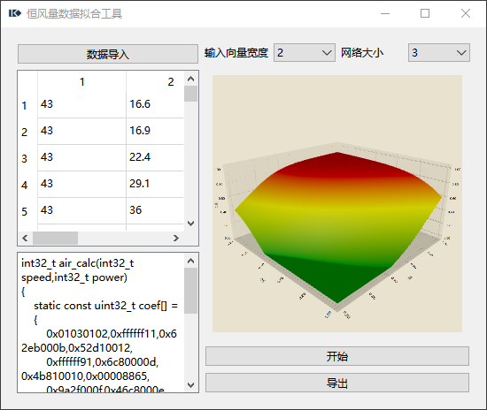
Task: Open the 输入向量宽度 dropdown
Action: point(305,53)
